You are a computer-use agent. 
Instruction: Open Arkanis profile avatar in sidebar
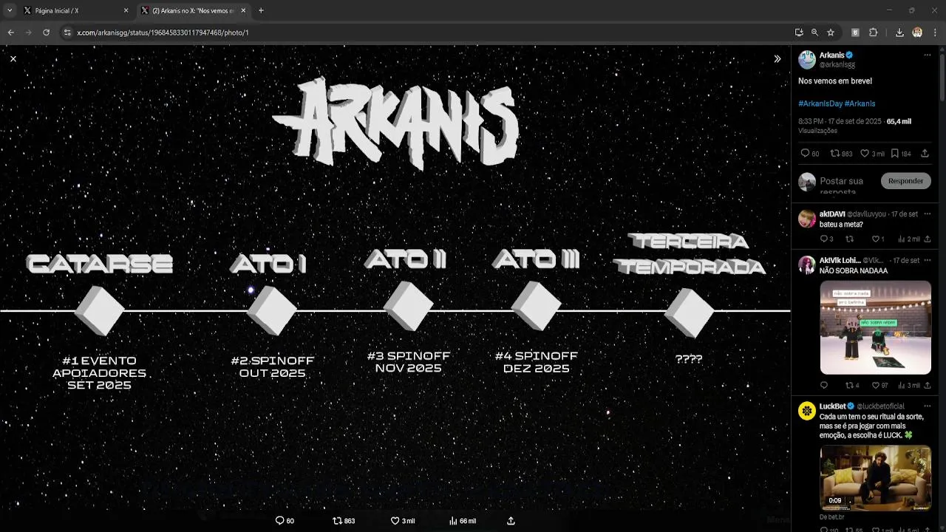pos(807,60)
